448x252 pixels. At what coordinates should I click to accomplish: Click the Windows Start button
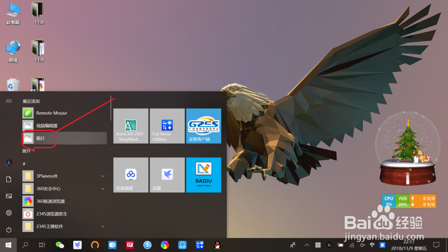[x=8, y=245]
